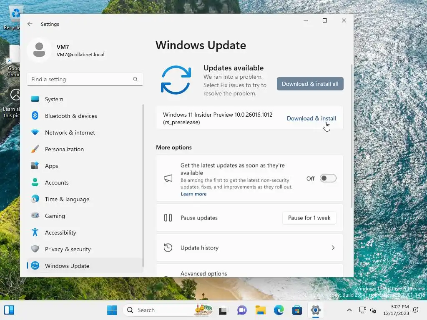
Task: Click the Recycle Bin desktop icon
Action: pos(12,18)
